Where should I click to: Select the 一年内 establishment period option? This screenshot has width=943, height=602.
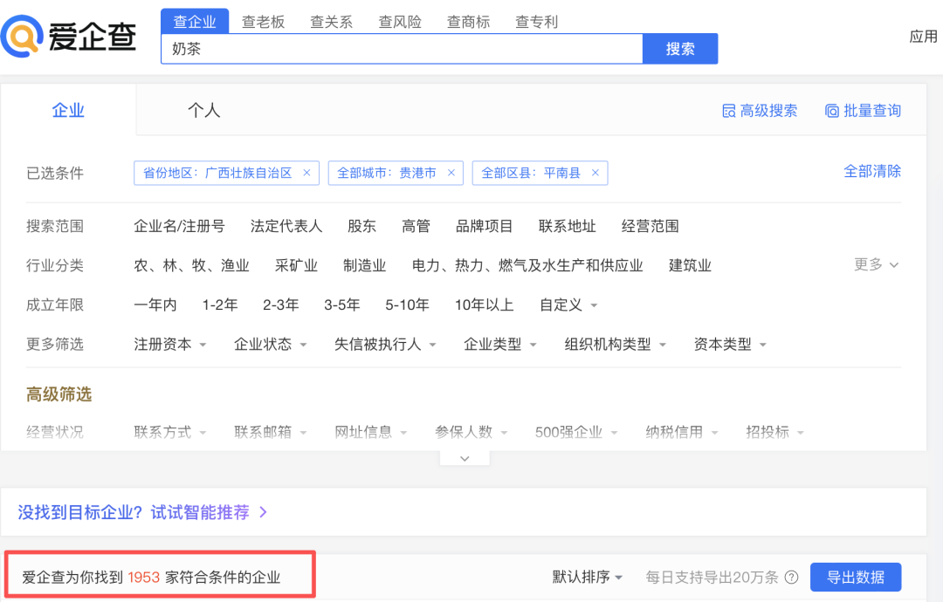click(x=155, y=304)
